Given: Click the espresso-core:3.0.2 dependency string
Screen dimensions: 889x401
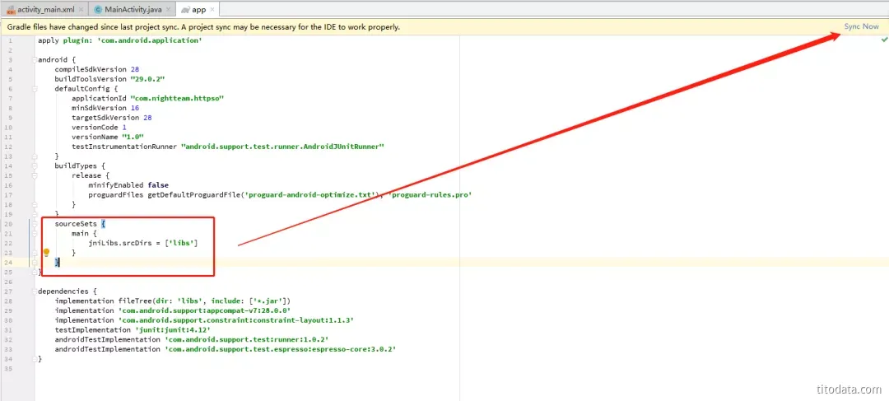Looking at the screenshot, I should [x=280, y=349].
